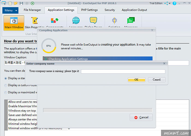Open the Language globe icon
This screenshot has height=136, width=191.
coord(76,20)
